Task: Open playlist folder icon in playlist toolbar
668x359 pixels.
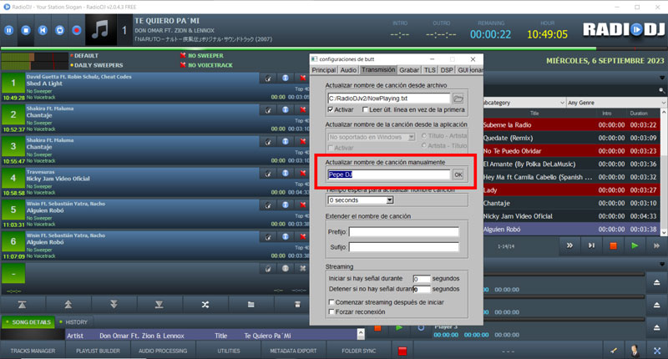Action: tap(251, 305)
